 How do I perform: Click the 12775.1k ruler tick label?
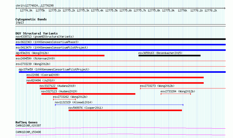[54, 10]
